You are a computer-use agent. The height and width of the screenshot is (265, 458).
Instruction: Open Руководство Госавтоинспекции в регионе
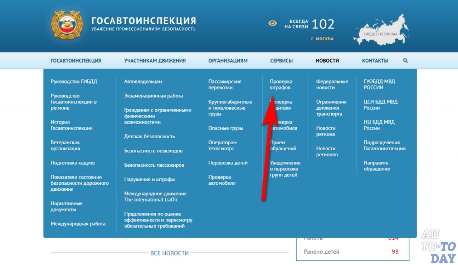coord(74,102)
